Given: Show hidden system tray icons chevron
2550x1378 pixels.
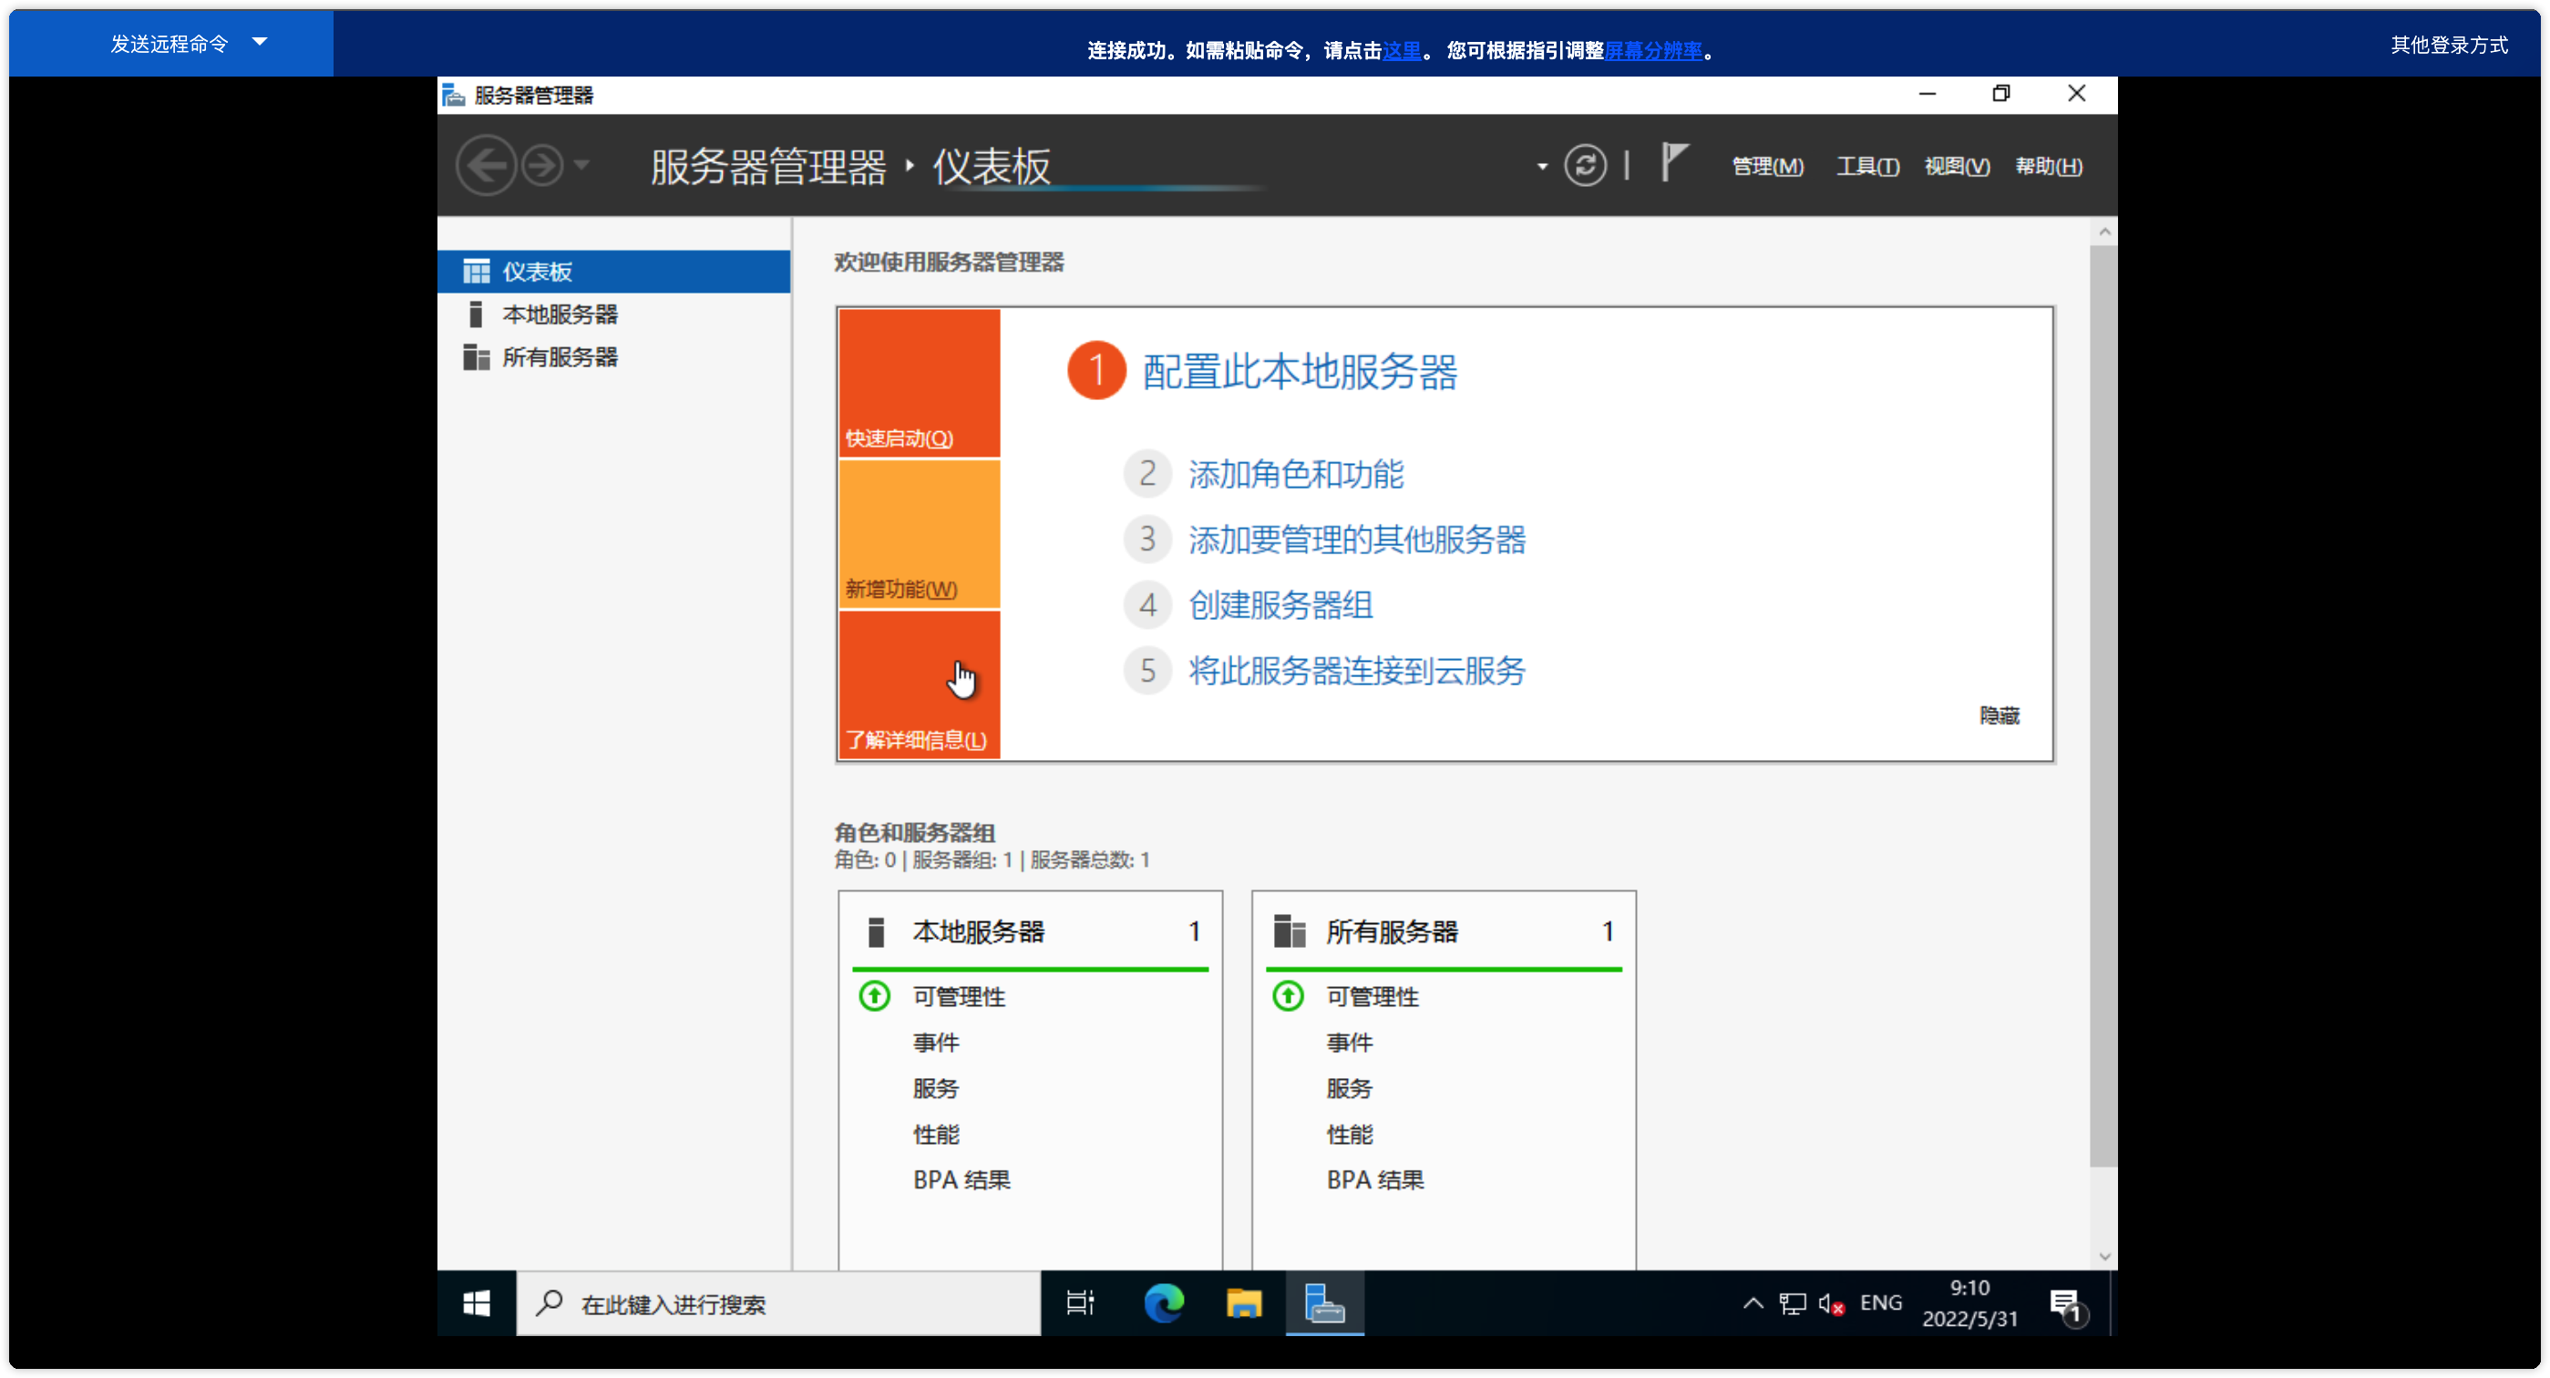Looking at the screenshot, I should click(x=1753, y=1302).
